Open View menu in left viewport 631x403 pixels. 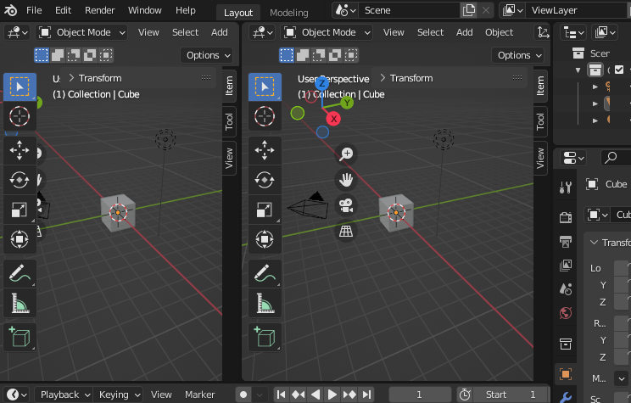148,32
